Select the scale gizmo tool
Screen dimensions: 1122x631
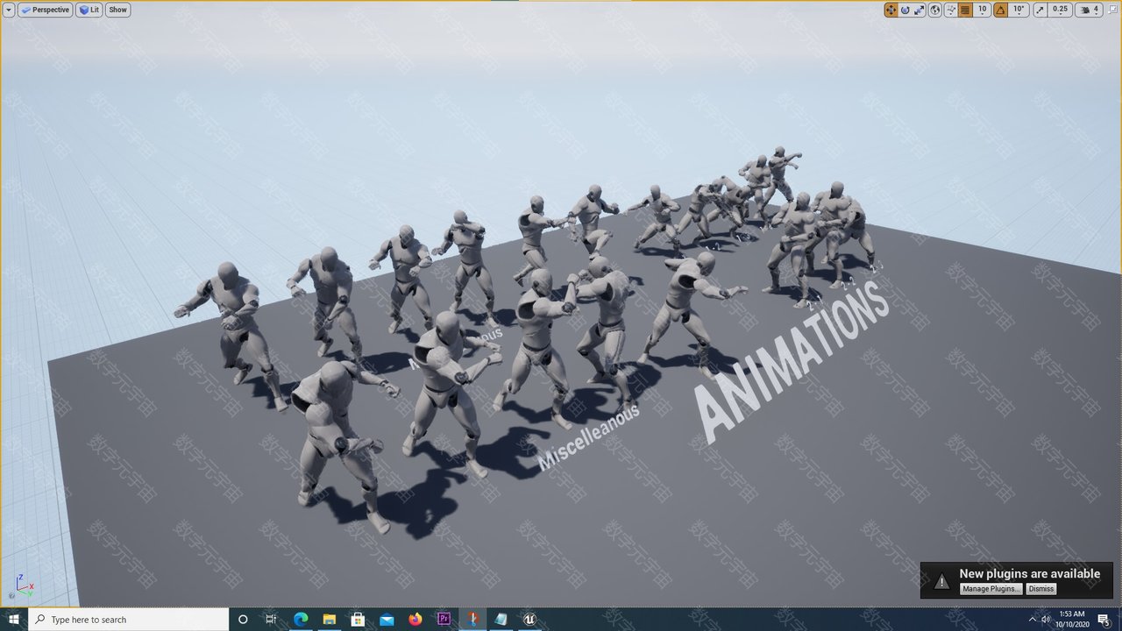pyautogui.click(x=919, y=10)
